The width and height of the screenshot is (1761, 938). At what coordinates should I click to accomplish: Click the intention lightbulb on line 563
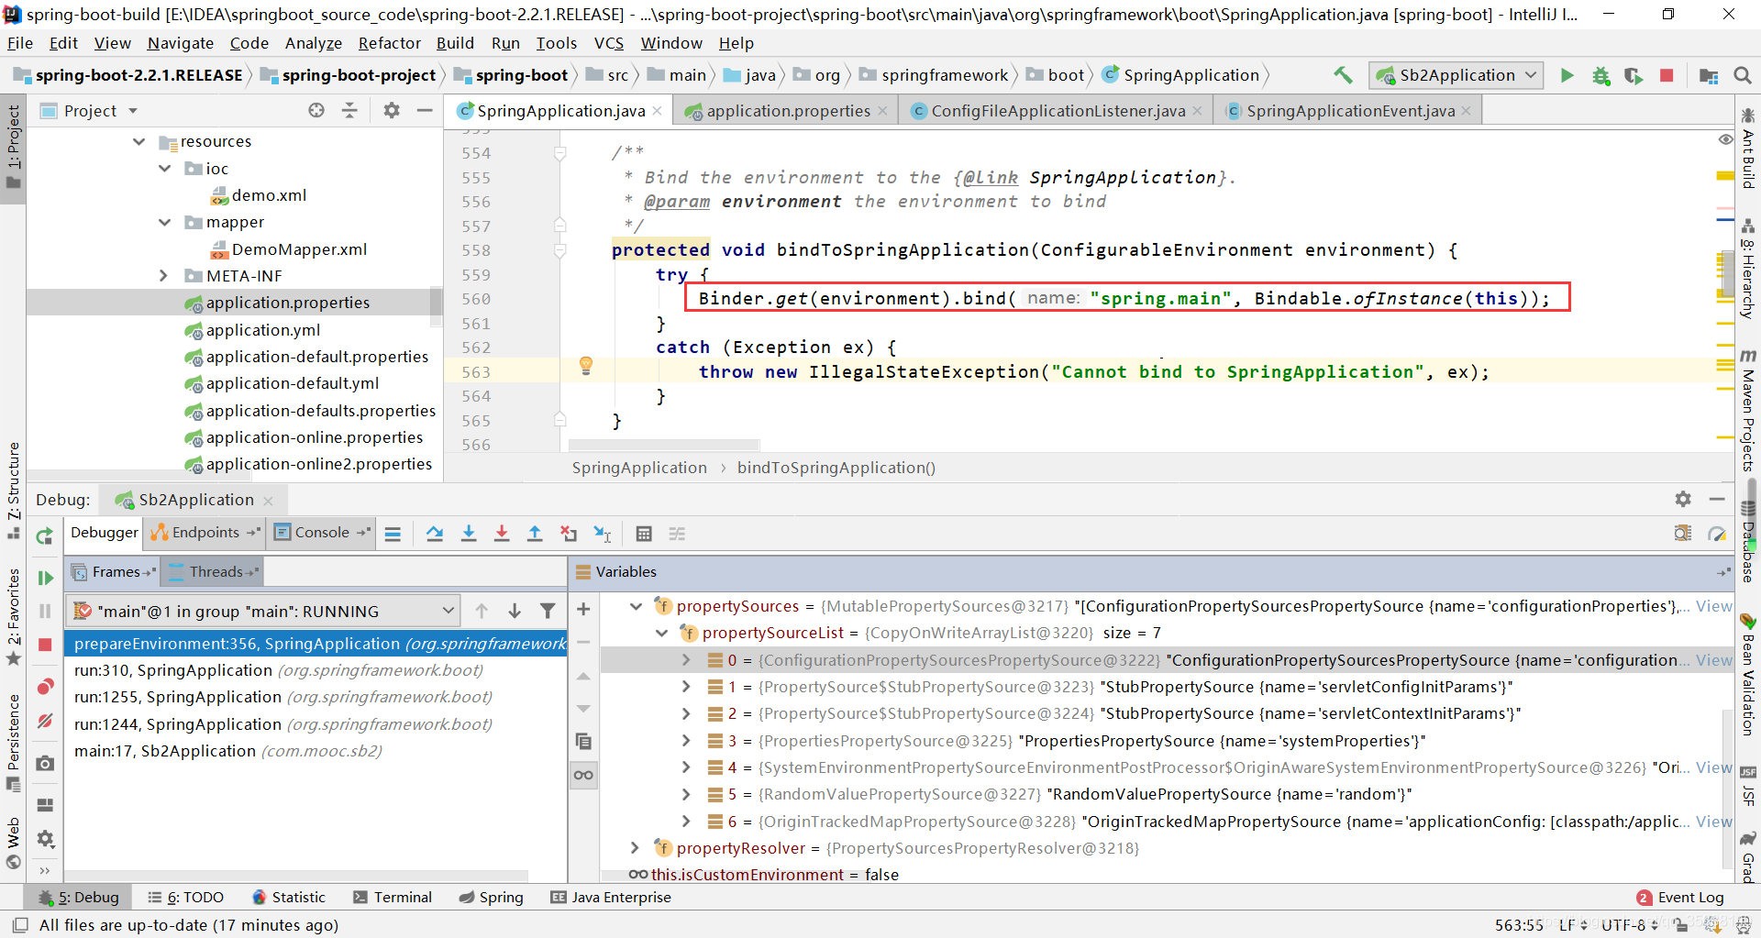coord(586,367)
